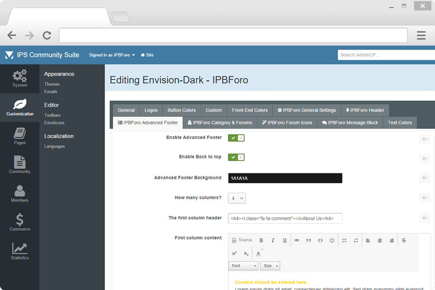
Task: Click the IPS Community Suite logo
Action: pyautogui.click(x=42, y=55)
